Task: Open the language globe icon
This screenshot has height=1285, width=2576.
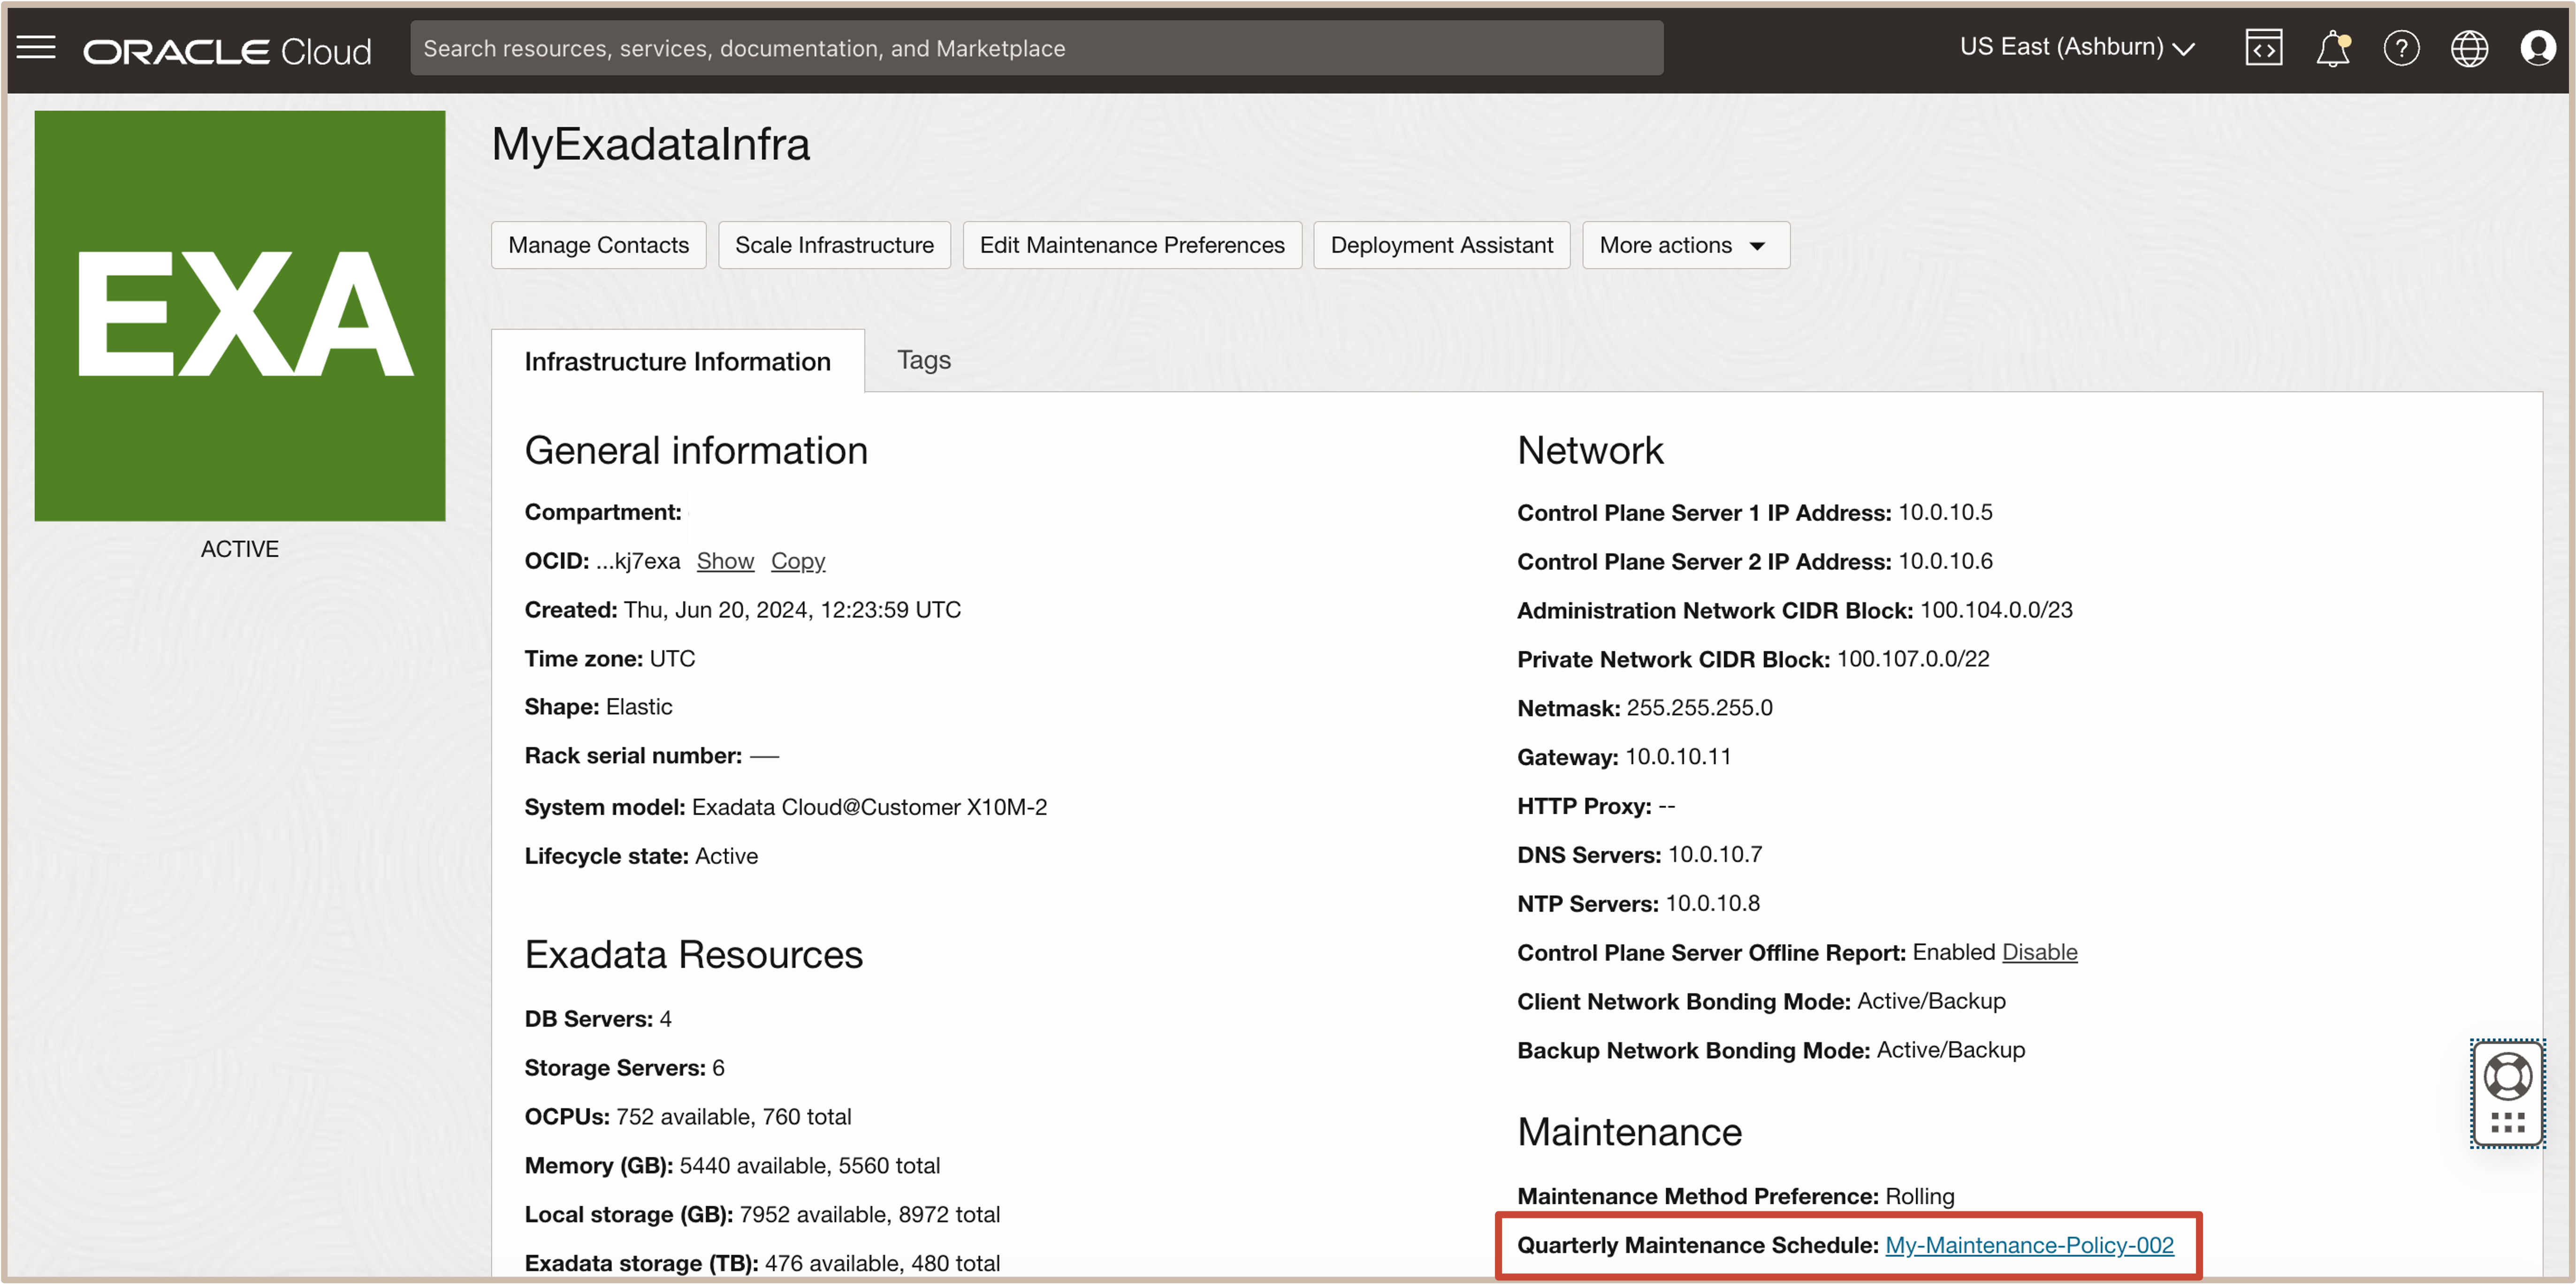Action: point(2469,47)
